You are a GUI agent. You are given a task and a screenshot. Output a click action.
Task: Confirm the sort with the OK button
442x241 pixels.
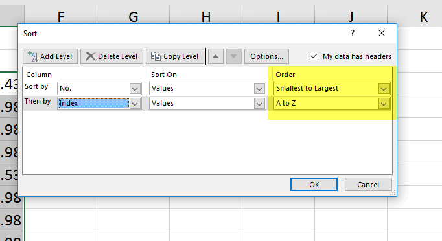pyautogui.click(x=314, y=185)
